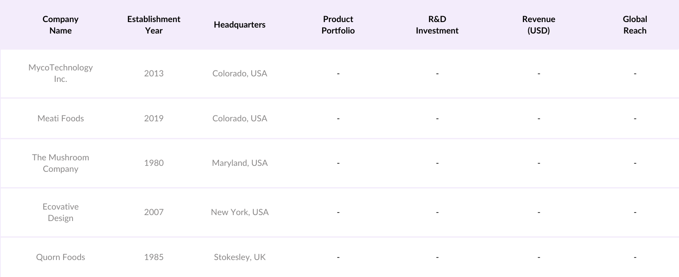
Task: Click the Establishment Year column header
Action: [x=154, y=25]
